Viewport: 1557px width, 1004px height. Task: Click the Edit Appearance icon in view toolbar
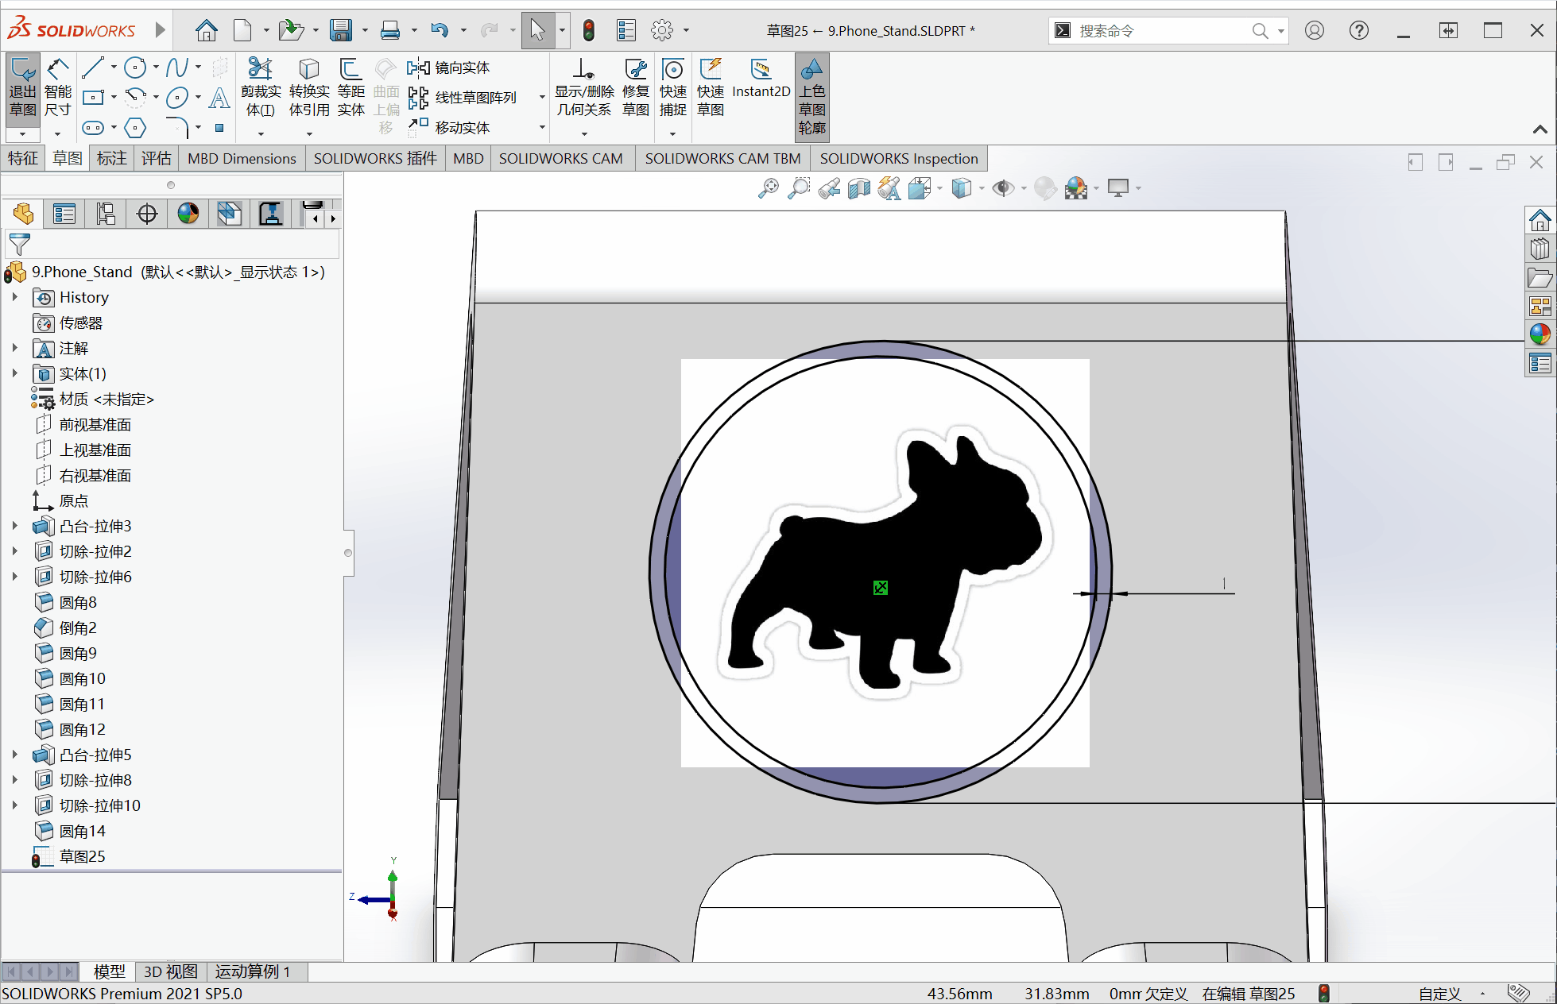point(1045,188)
